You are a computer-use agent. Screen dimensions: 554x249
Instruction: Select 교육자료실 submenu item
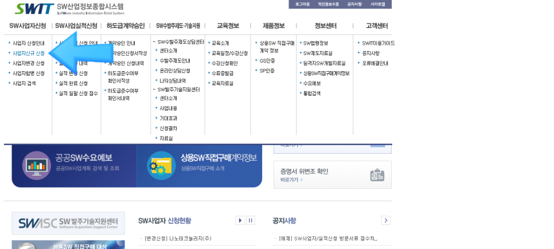click(x=223, y=83)
